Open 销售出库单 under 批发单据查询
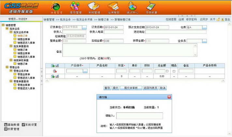 tap(24, 53)
